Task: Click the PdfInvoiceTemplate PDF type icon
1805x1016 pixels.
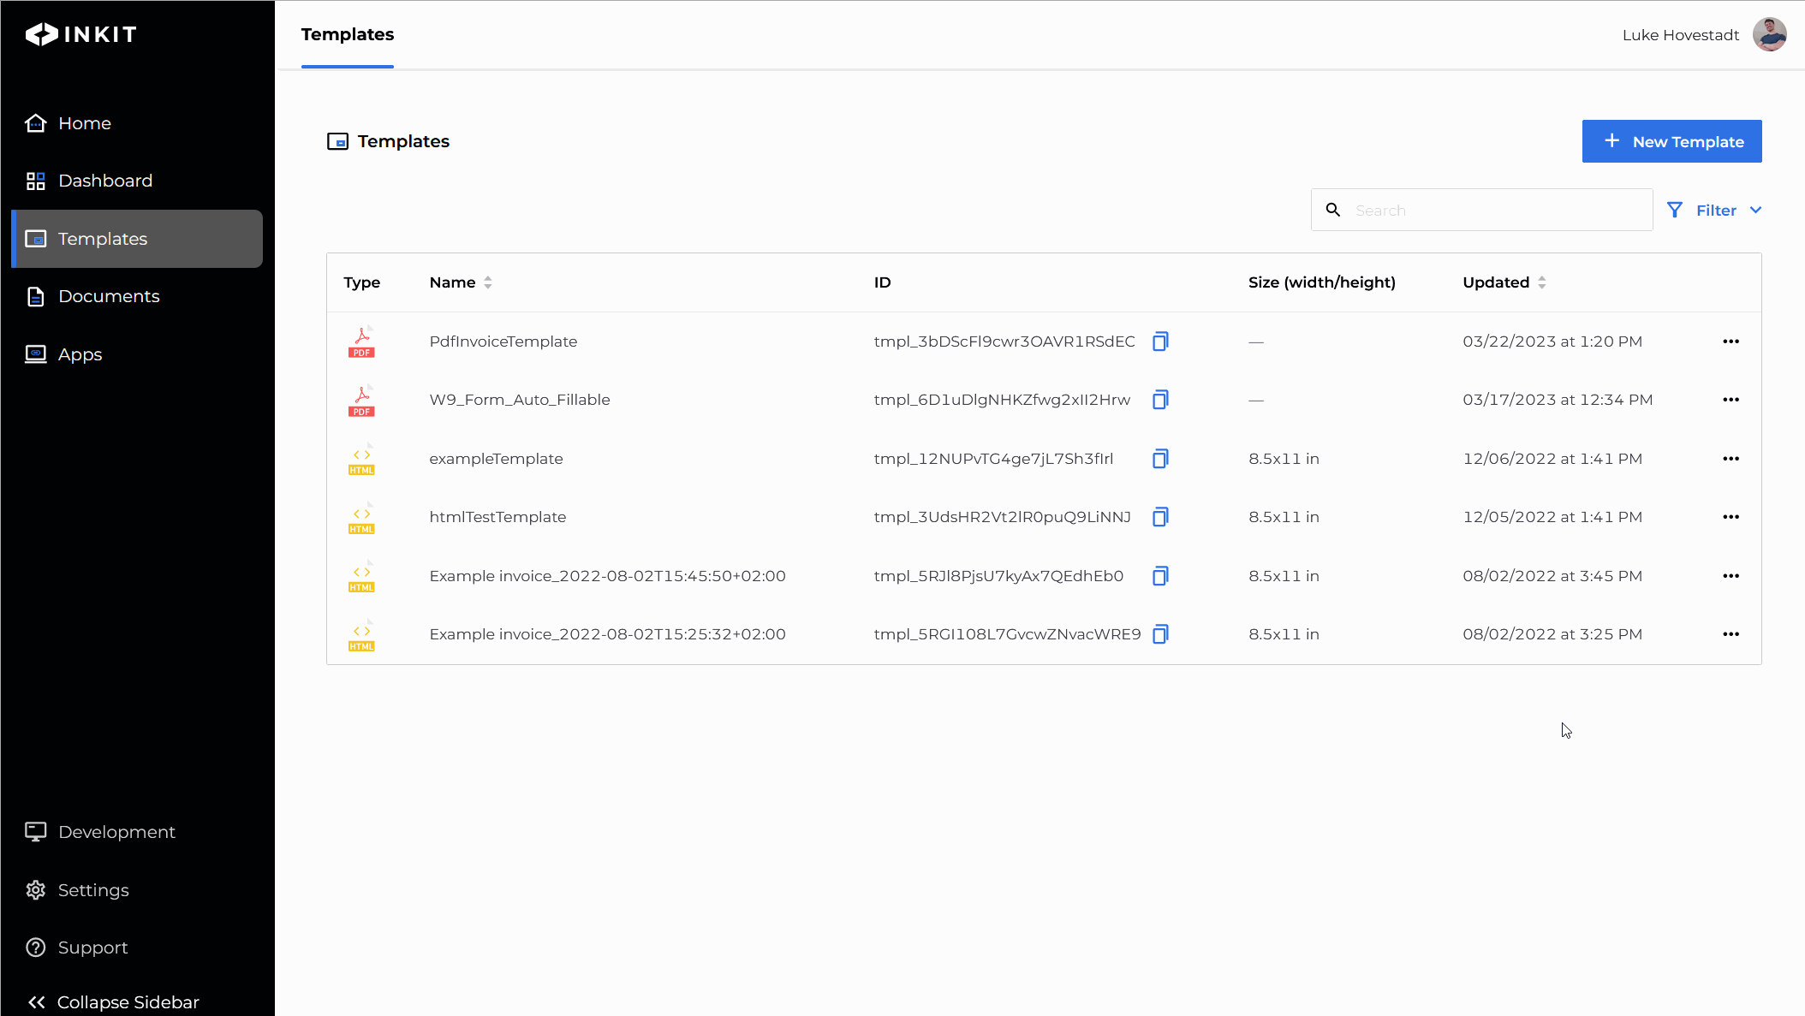Action: click(361, 342)
